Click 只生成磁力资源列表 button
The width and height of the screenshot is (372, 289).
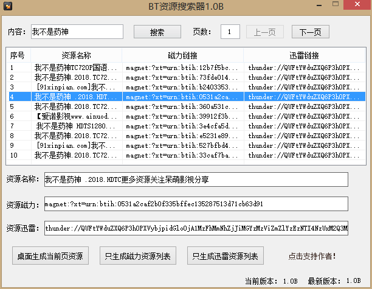pyautogui.click(x=139, y=256)
